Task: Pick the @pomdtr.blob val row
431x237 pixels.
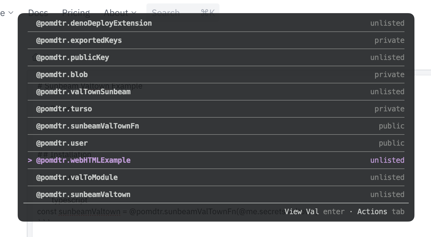Action: tap(216, 75)
